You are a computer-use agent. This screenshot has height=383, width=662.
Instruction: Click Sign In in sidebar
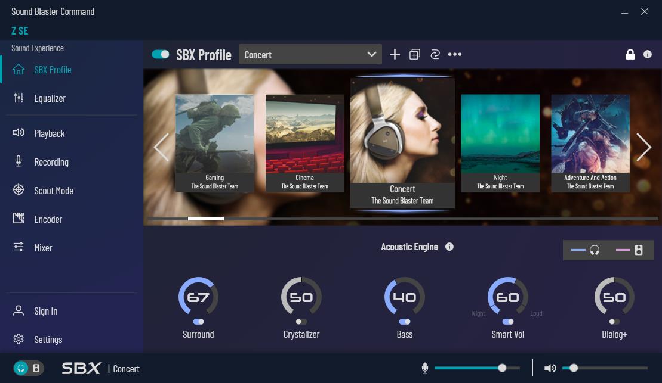[45, 311]
